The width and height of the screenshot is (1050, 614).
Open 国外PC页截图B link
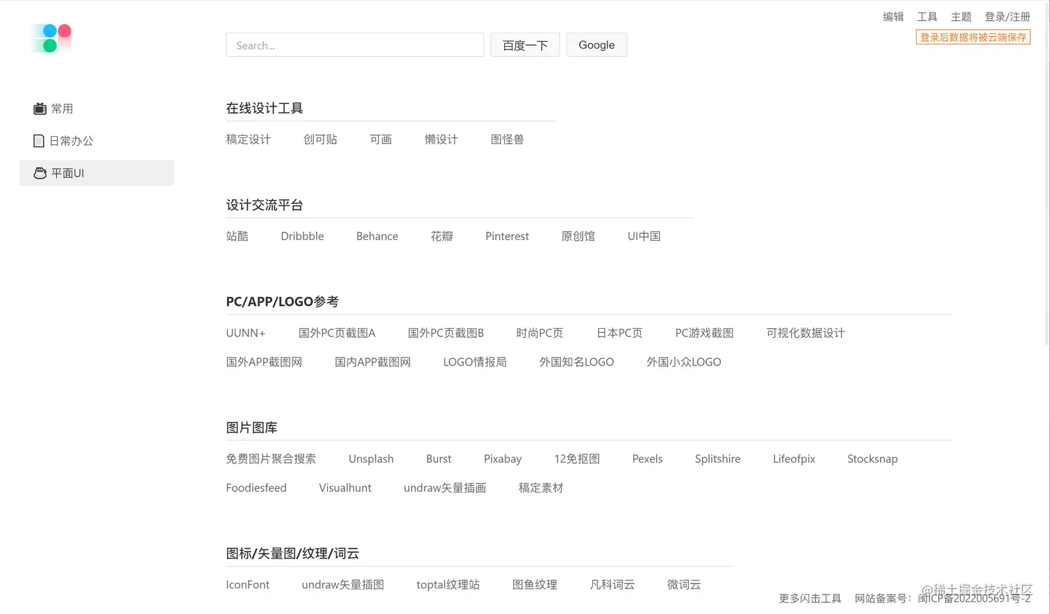pyautogui.click(x=446, y=333)
